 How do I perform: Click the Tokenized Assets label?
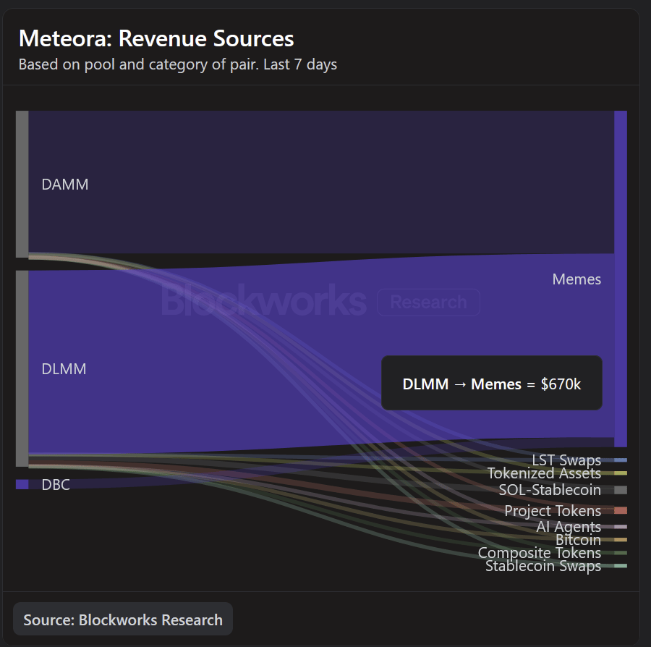(544, 473)
